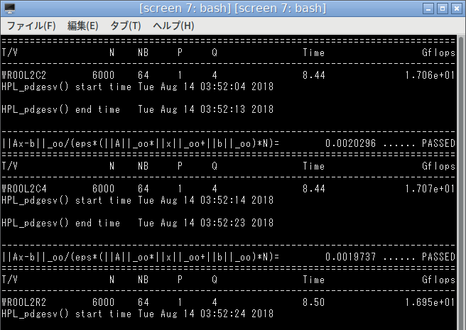Minimize the terminal window
The image size is (466, 330).
pyautogui.click(x=428, y=9)
